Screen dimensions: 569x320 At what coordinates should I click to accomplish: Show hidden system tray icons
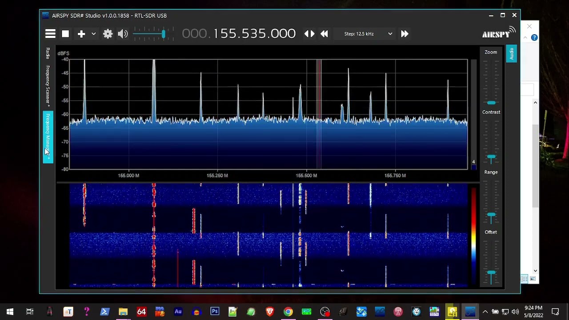(x=485, y=312)
